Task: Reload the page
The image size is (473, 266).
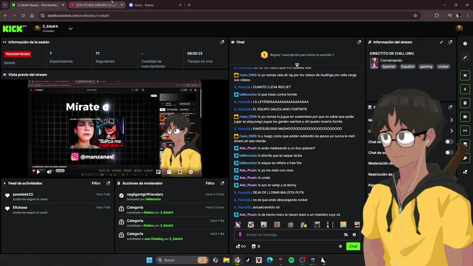Action: 23,16
